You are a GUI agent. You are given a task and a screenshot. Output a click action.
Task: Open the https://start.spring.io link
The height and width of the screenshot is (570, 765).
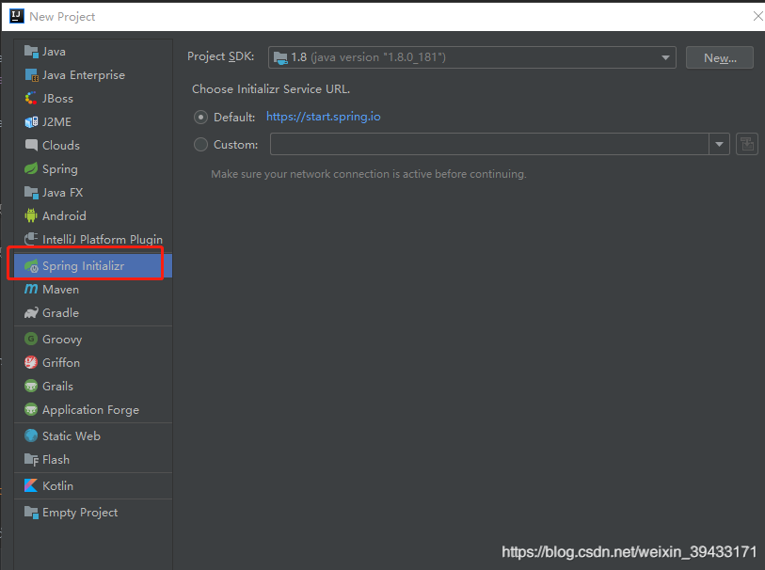pyautogui.click(x=324, y=117)
